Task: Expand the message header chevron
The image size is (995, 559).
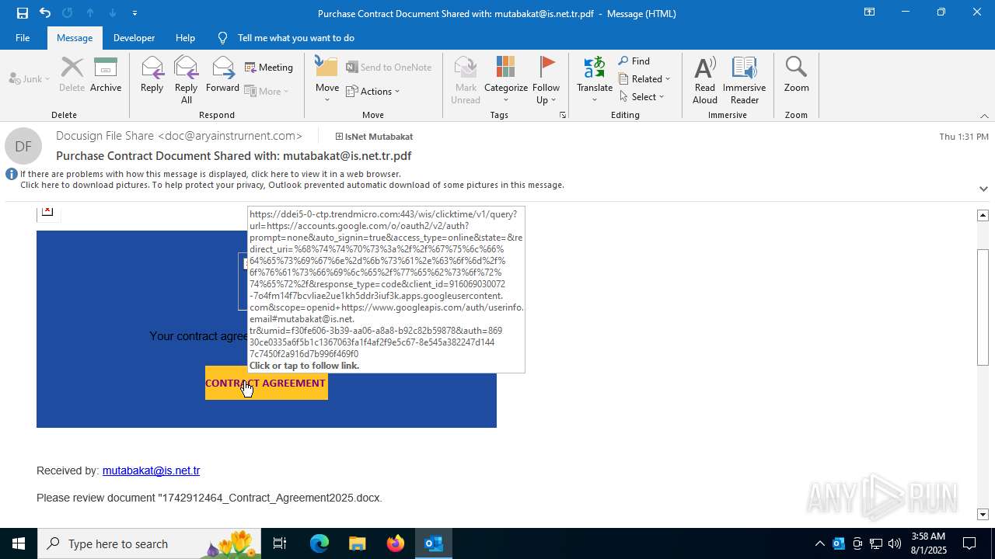Action: 983,189
